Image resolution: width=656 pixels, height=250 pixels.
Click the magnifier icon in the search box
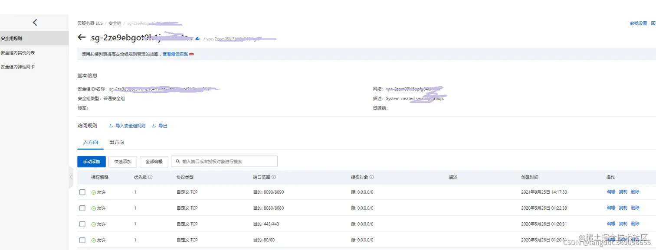point(177,161)
